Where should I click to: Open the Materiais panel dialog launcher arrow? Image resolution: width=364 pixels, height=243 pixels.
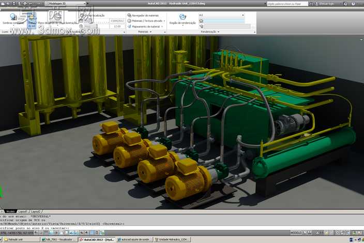click(165, 32)
